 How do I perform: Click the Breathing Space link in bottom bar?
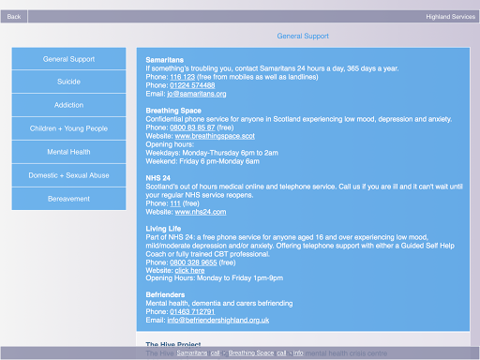pos(251,352)
